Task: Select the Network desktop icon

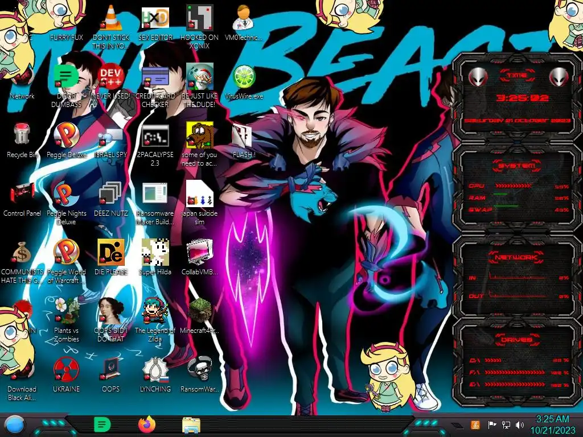Action: [22, 80]
